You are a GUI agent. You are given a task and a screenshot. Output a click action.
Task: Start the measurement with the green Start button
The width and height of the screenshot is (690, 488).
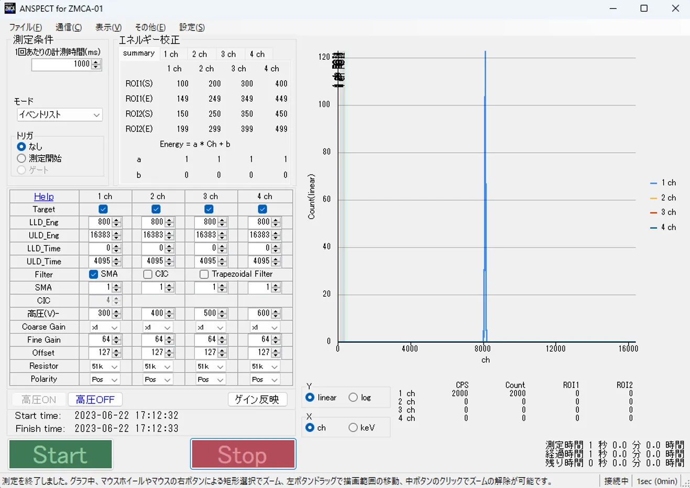point(60,454)
